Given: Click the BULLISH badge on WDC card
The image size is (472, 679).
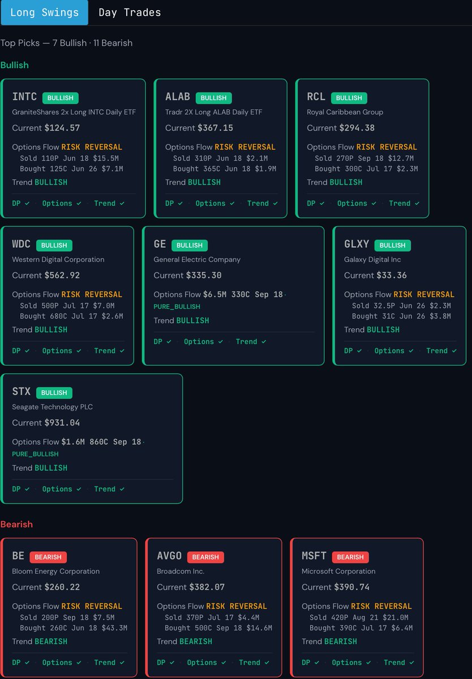Looking at the screenshot, I should pos(54,246).
